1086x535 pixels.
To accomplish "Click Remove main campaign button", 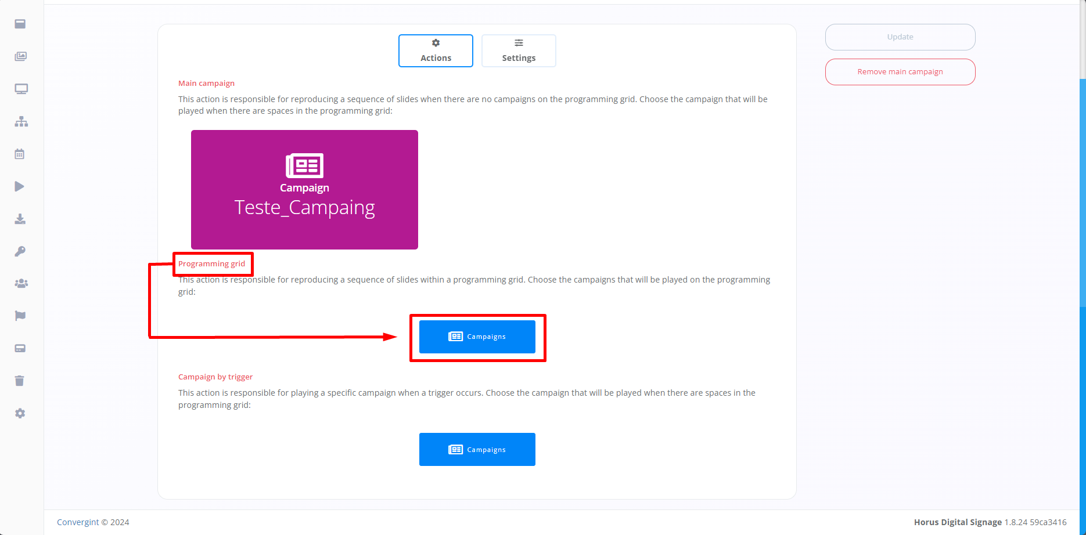I will pos(900,72).
